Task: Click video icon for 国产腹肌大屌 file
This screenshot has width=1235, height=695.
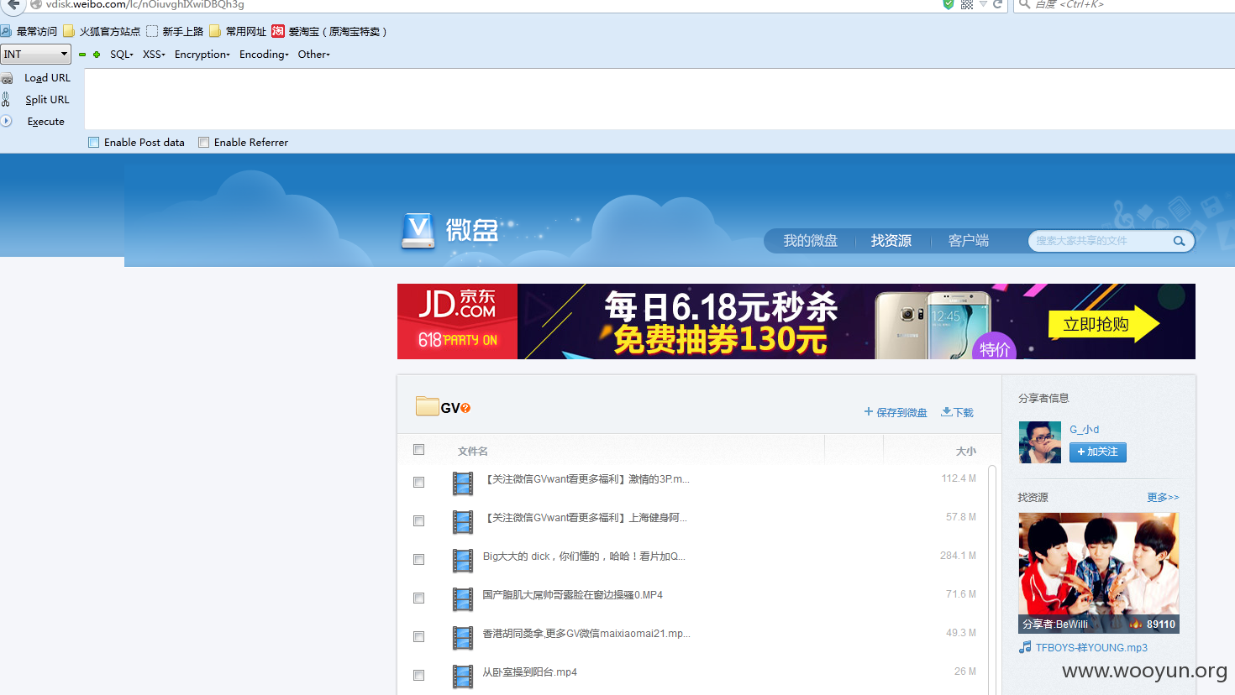Action: 463,599
